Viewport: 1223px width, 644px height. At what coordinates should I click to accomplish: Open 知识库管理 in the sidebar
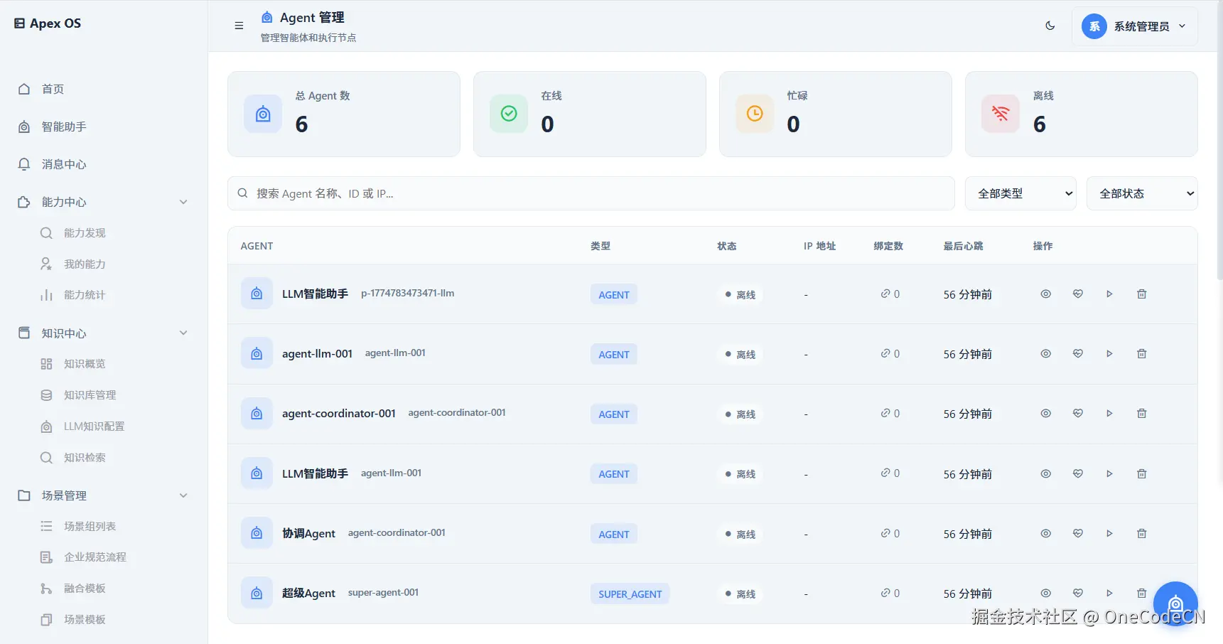(90, 395)
